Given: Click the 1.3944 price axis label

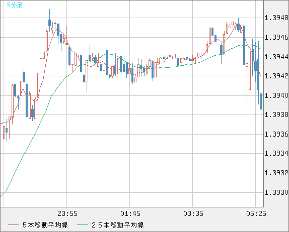Looking at the screenshot, I should [x=276, y=57].
